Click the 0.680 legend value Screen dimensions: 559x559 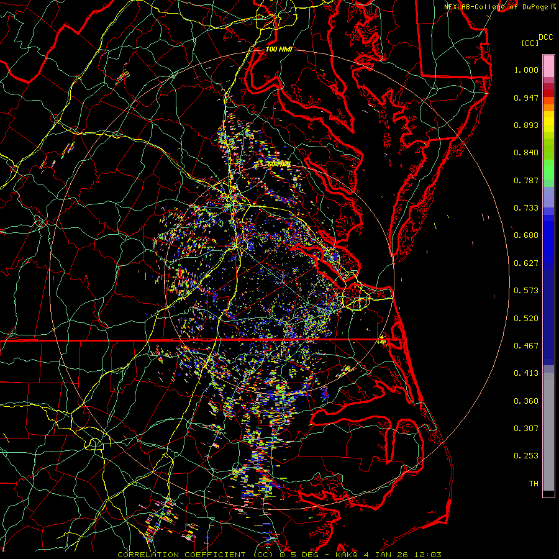coord(526,235)
